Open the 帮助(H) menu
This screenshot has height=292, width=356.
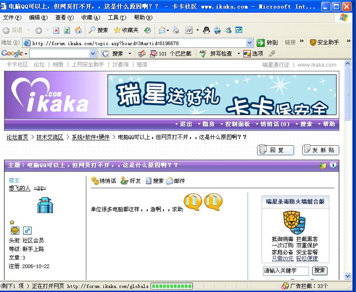[x=143, y=18]
